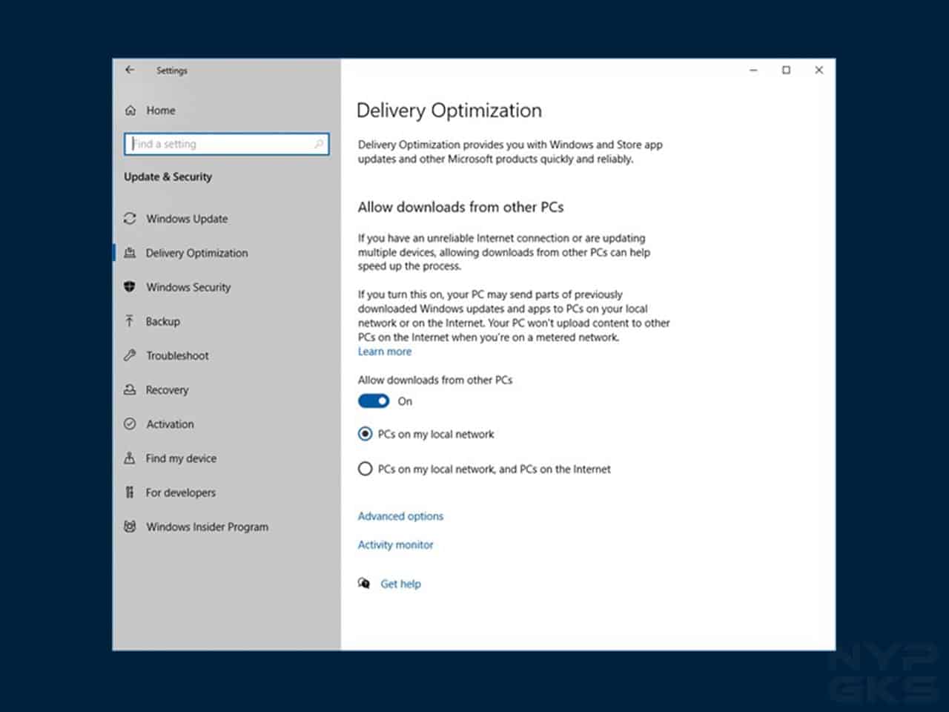Click the Activation checkmark circle icon
Viewport: 949px width, 712px height.
click(130, 423)
